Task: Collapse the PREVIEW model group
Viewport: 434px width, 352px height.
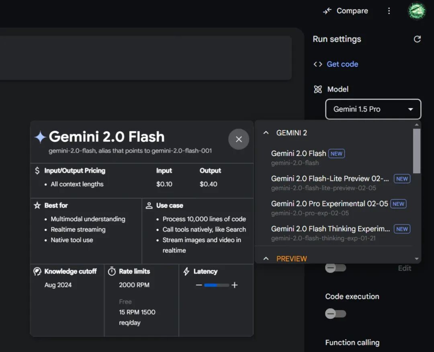Action: [266, 258]
